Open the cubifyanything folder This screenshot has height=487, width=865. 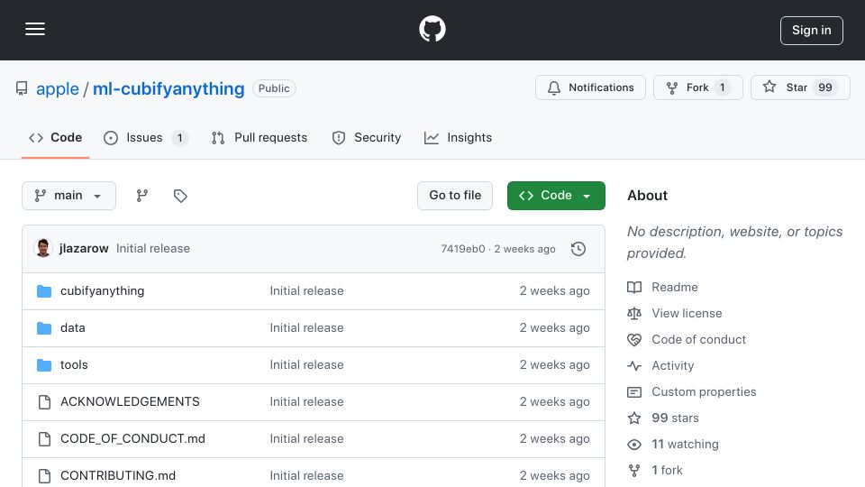coord(102,291)
